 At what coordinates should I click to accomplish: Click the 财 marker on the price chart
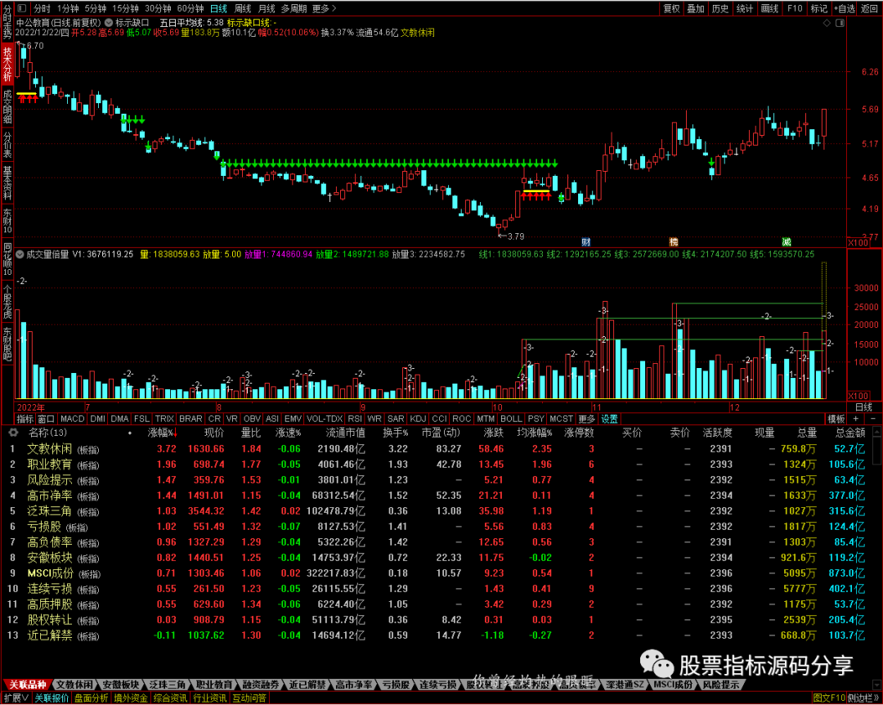(585, 242)
